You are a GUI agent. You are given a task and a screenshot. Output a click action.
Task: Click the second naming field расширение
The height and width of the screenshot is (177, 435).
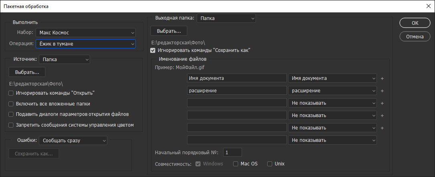click(237, 90)
